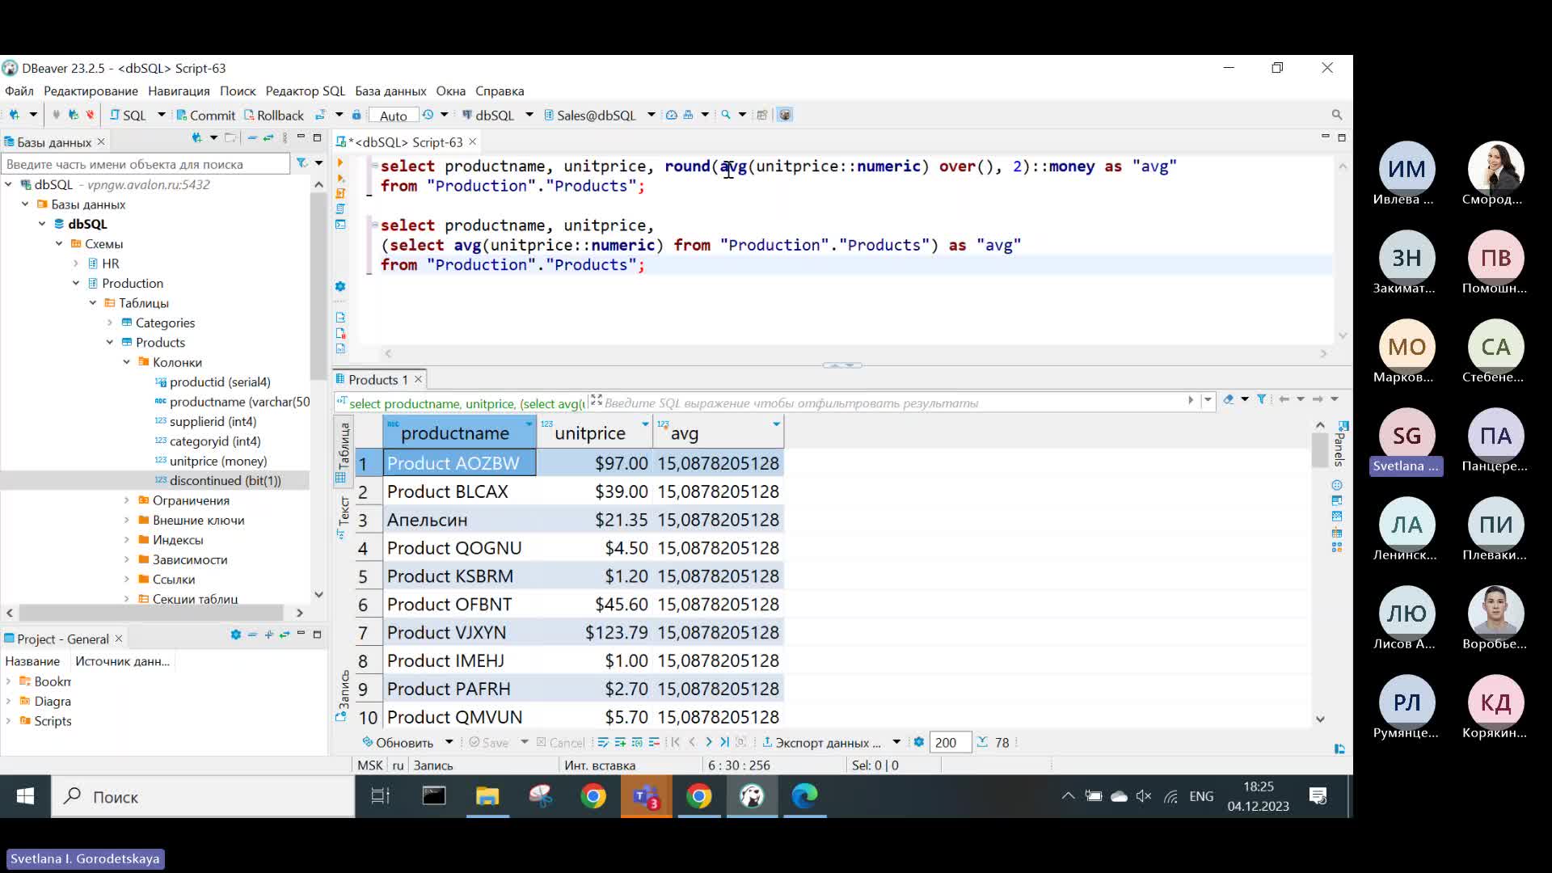Expand the HR schema node
This screenshot has height=873, width=1552.
pos(76,264)
